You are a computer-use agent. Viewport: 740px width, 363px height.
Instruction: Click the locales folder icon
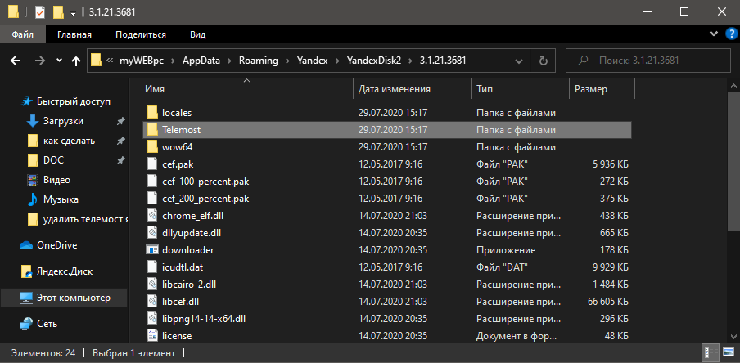click(152, 113)
